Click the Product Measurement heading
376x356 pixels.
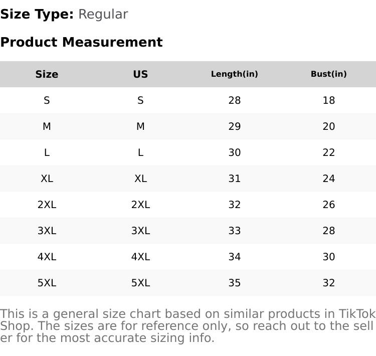(81, 42)
